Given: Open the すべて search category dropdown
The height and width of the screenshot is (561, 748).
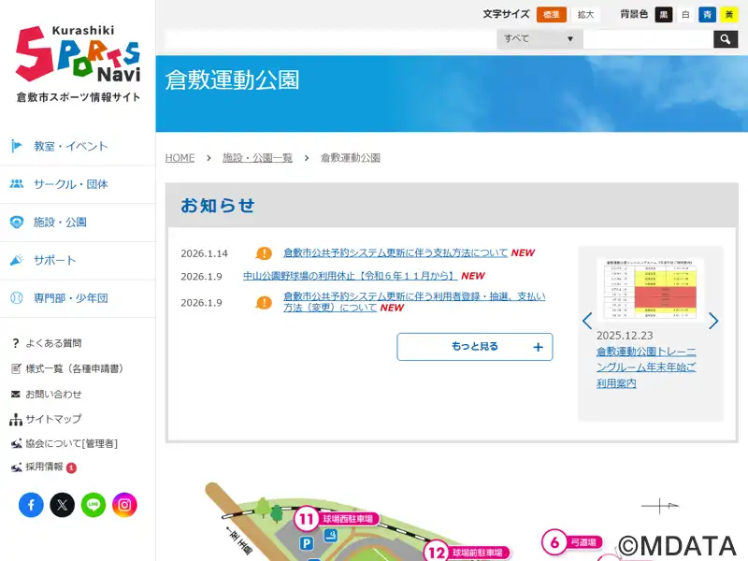Looking at the screenshot, I should click(539, 39).
